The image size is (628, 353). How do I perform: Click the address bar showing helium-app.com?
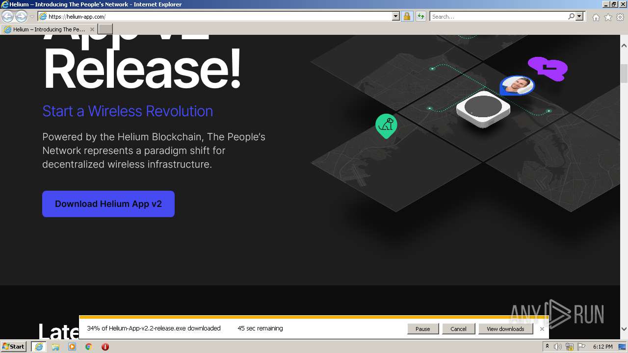(214, 16)
